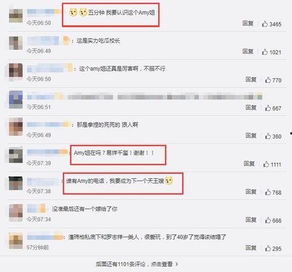Reply to the comment from 57分钟前

point(251,248)
